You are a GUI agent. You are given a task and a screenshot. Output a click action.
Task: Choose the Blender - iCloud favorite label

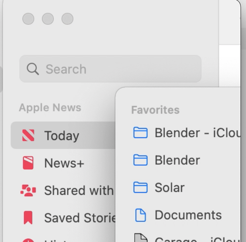click(198, 133)
